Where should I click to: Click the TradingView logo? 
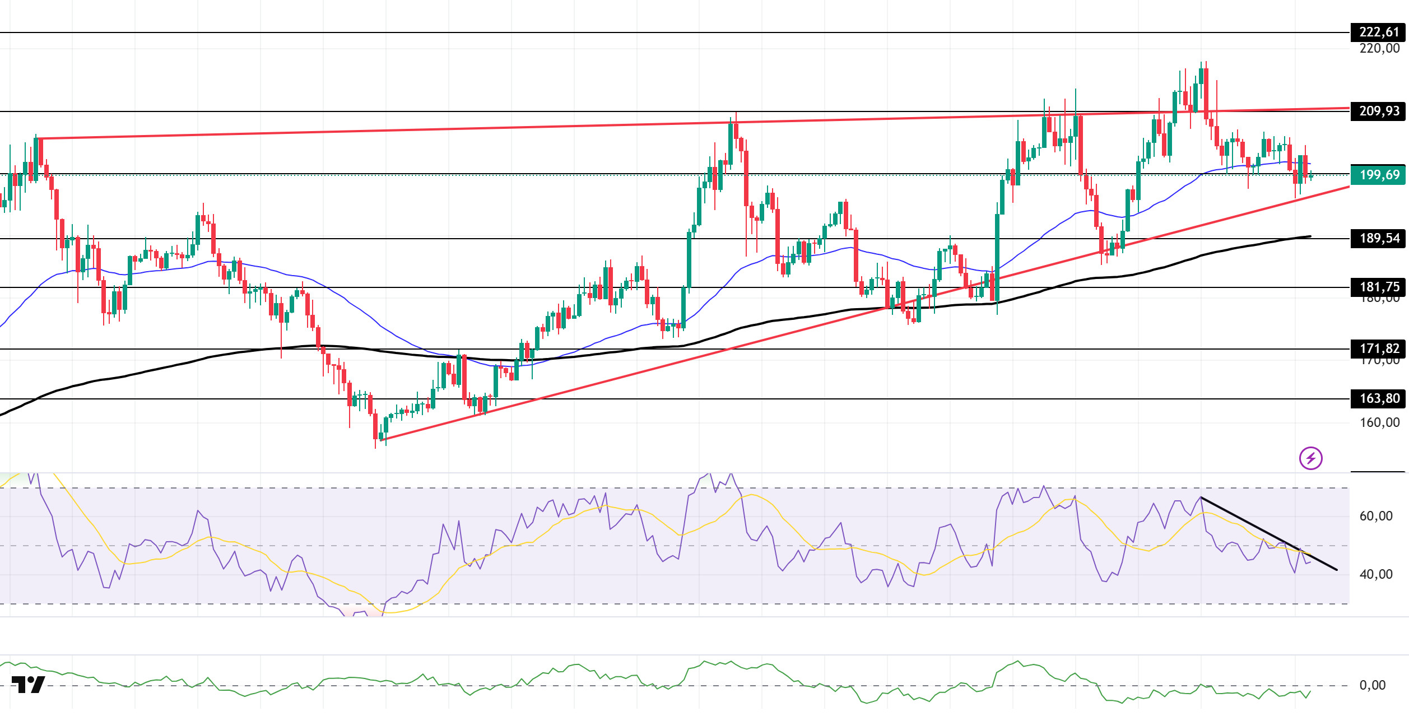[28, 685]
